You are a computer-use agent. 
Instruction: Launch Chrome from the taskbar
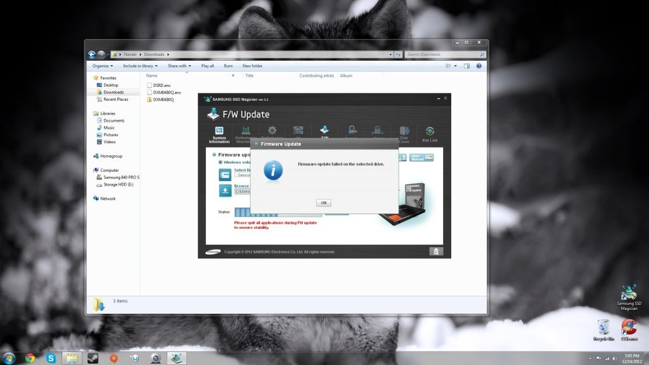coord(30,358)
